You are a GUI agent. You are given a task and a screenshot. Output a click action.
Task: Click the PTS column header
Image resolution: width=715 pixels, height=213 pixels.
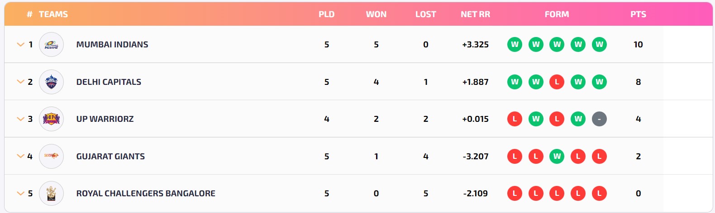[638, 14]
